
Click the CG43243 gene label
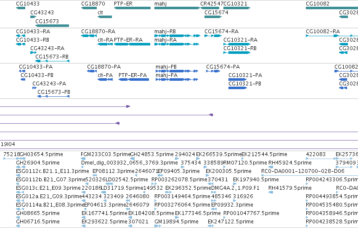pyautogui.click(x=42, y=13)
